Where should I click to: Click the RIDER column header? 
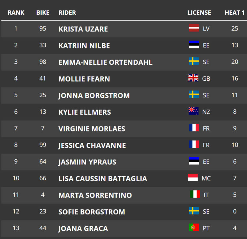tap(67, 12)
